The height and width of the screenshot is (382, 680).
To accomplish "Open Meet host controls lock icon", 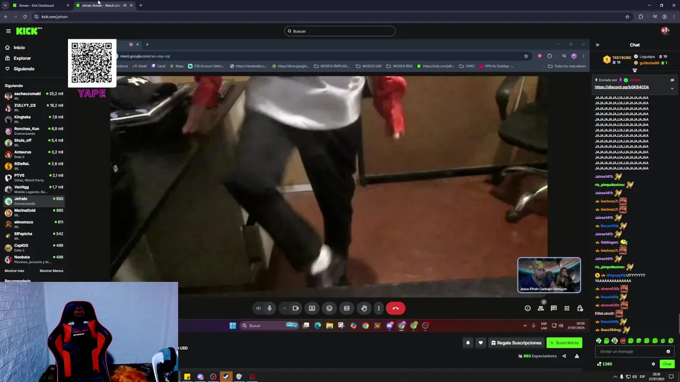I will tap(580, 308).
